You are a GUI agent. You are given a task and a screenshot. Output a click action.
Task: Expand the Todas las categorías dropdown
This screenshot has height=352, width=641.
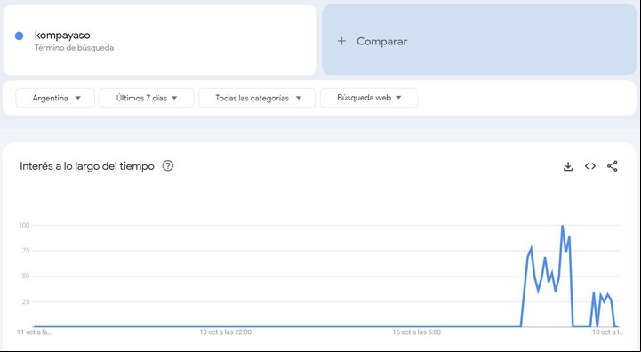[x=257, y=98]
